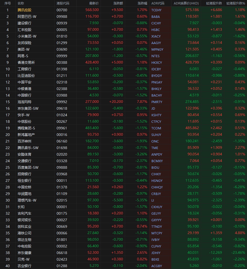Click the ADR代码 column header
The width and height of the screenshot is (247, 269).
(158, 3)
